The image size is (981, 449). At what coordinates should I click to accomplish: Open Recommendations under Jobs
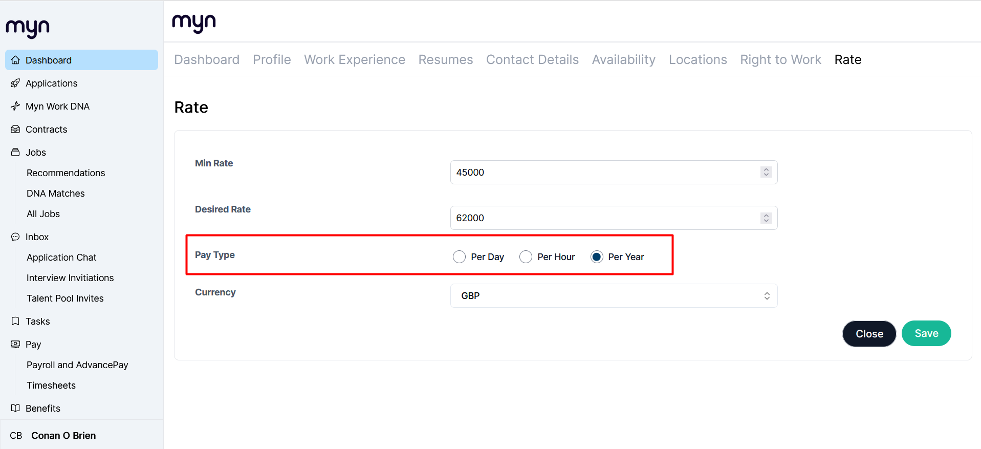click(x=66, y=173)
